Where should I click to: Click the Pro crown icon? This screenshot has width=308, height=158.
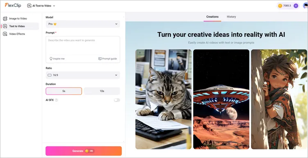(x=55, y=24)
